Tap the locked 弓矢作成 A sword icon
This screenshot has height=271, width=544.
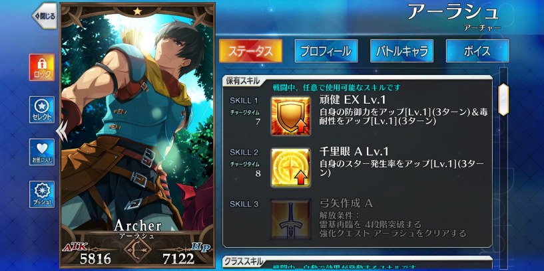[290, 219]
